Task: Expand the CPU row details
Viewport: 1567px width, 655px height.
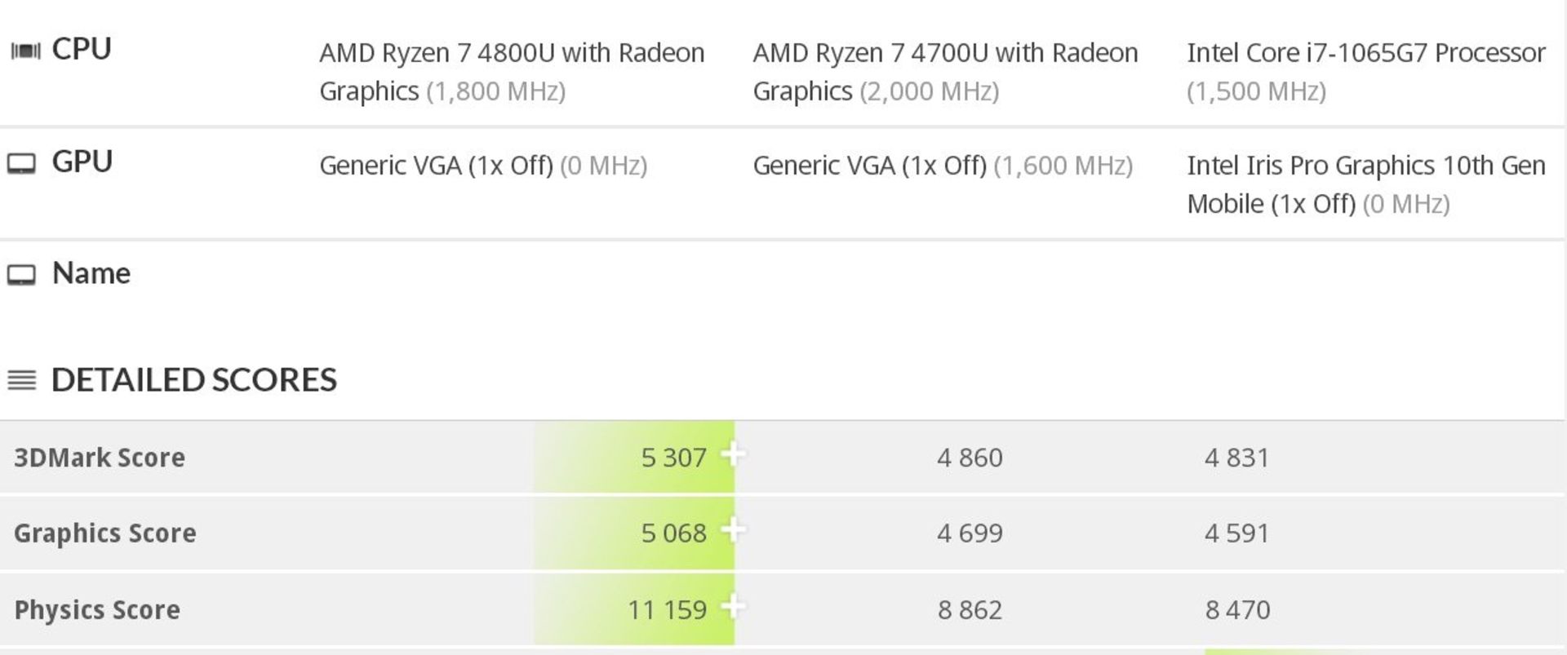Action: tap(82, 49)
